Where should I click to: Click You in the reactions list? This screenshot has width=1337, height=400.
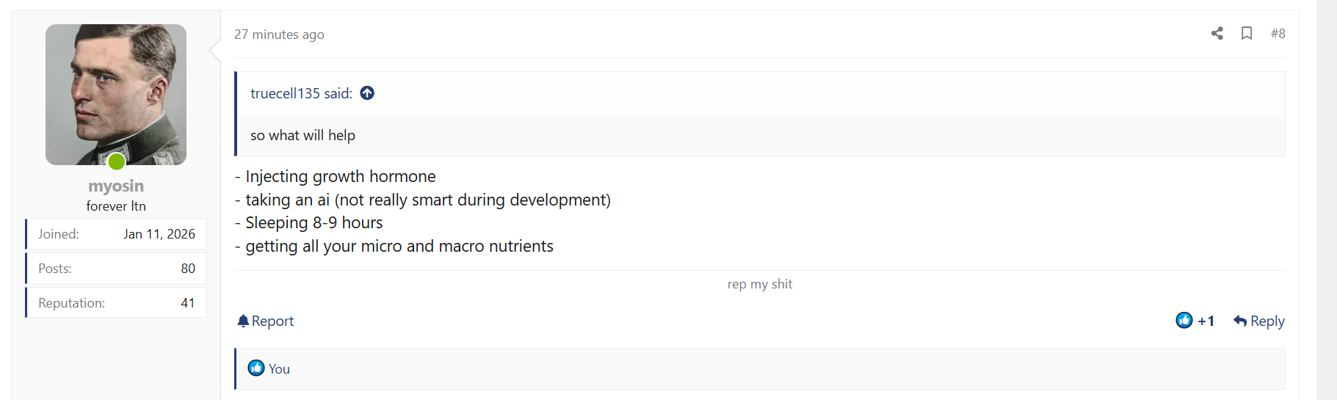pos(279,369)
